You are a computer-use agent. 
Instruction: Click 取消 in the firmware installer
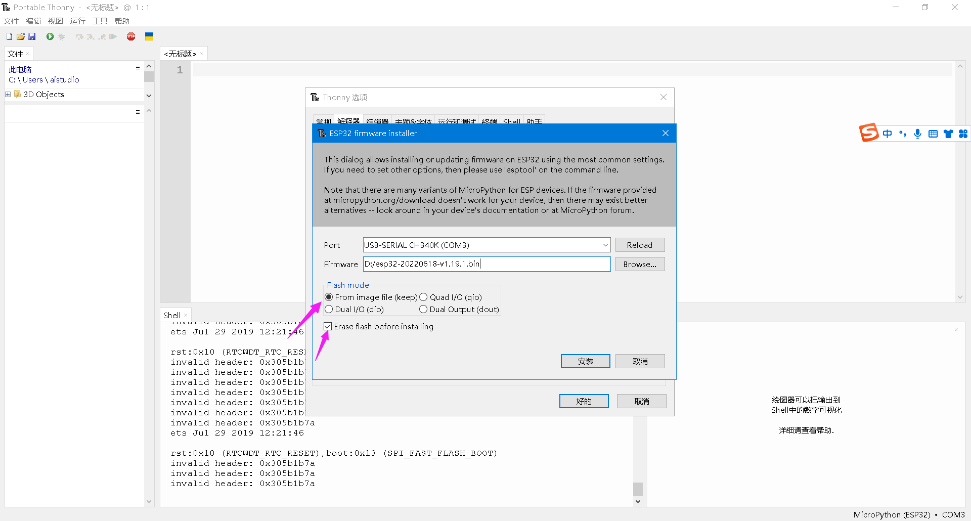pyautogui.click(x=640, y=361)
